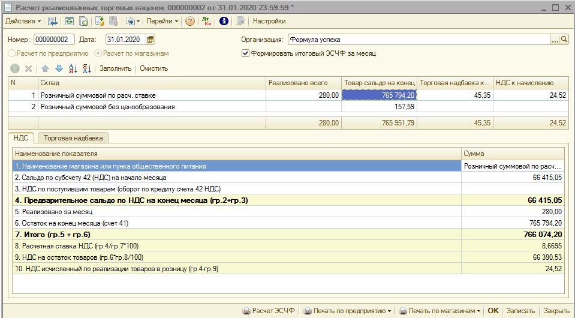Toggle Формировать итоговый ЭСЧФ за месяц checkbox

[x=245, y=53]
